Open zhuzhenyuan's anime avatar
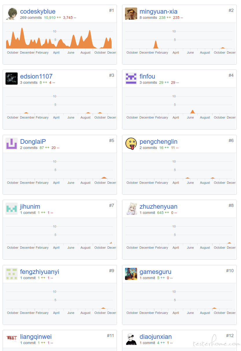 click(x=131, y=209)
